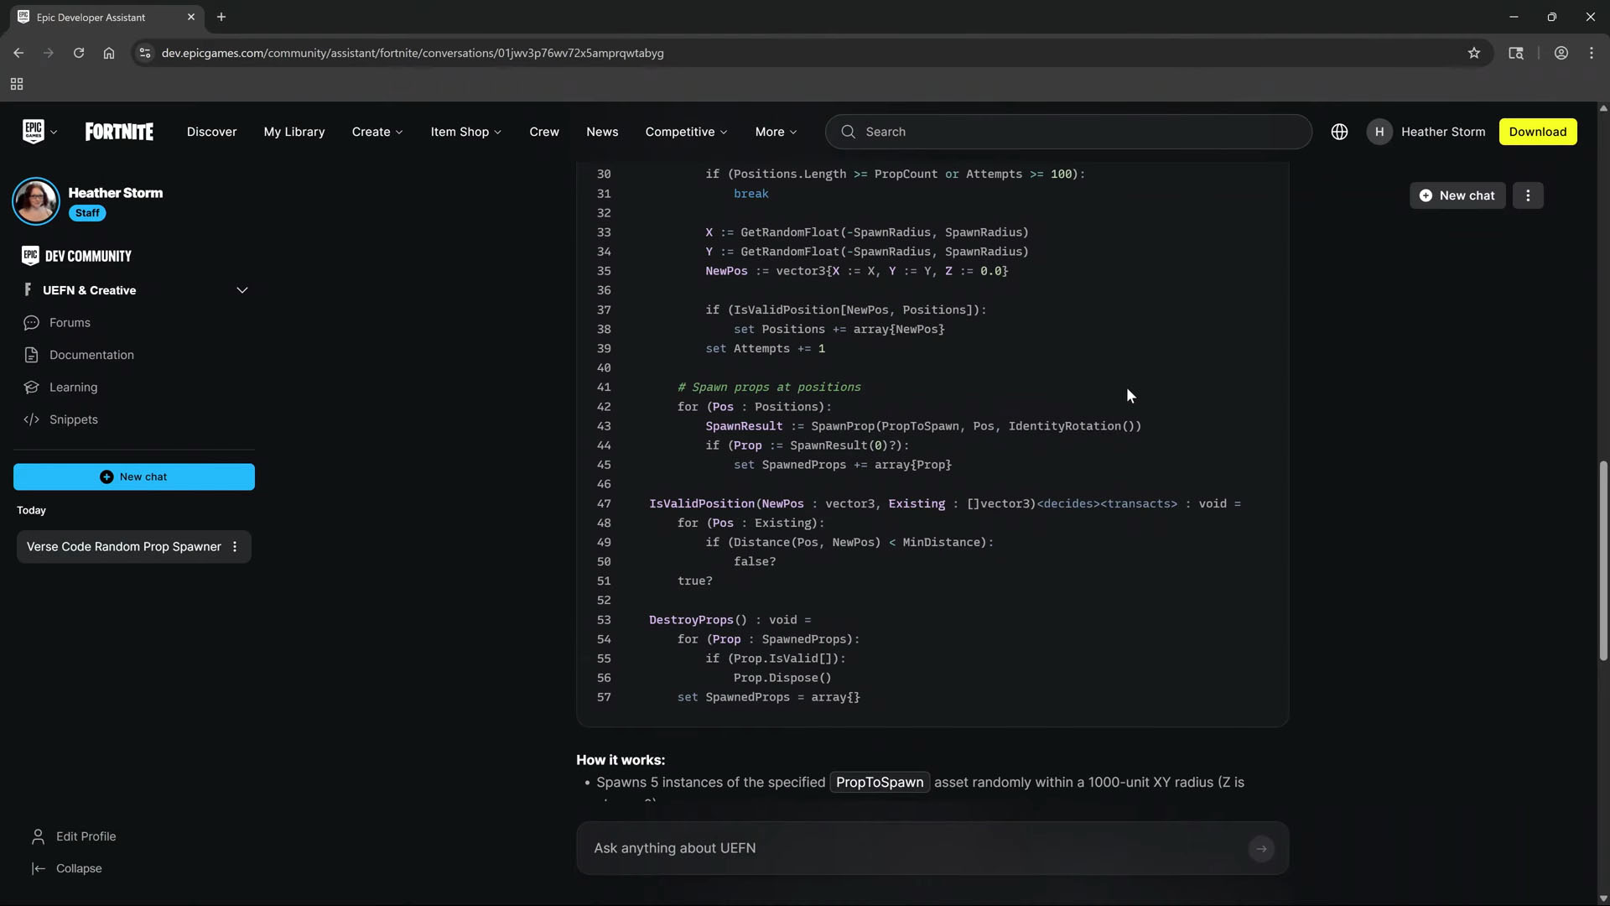The width and height of the screenshot is (1610, 906).
Task: Open Snippets in the sidebar
Action: click(73, 419)
